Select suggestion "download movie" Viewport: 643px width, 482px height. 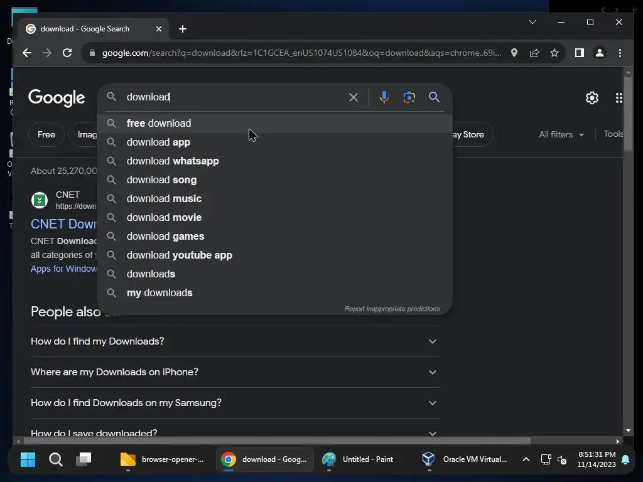(275, 218)
